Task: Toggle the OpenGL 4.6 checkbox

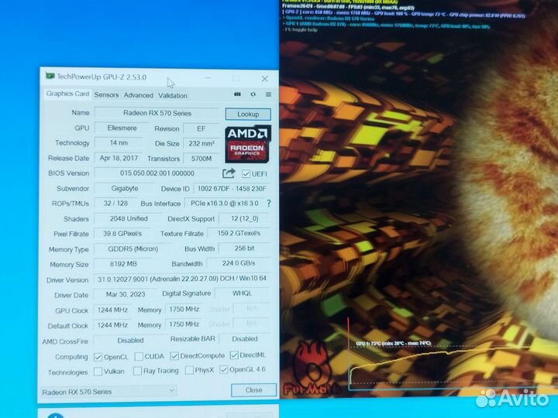Action: tap(223, 370)
